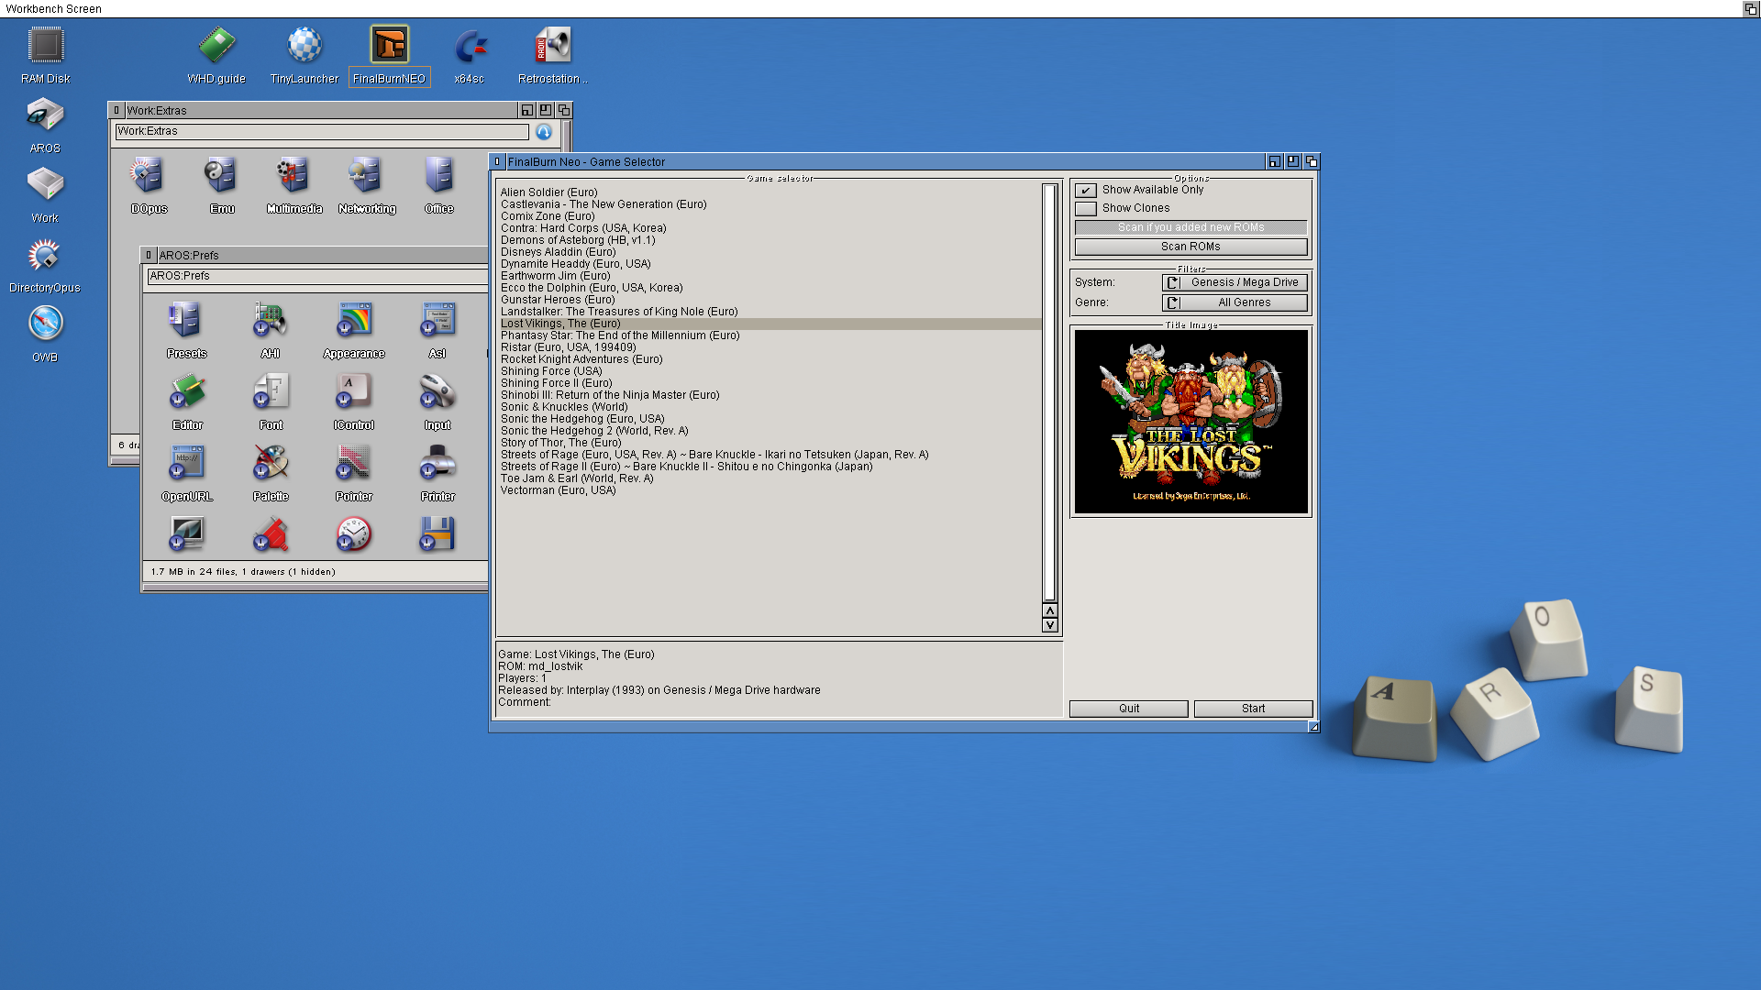Viewport: 1761px width, 990px height.
Task: Open the Editor preferences icon
Action: tap(187, 401)
